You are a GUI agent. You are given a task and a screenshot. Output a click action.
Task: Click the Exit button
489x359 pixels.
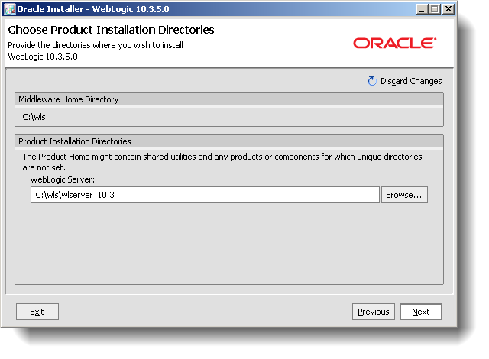tap(37, 312)
